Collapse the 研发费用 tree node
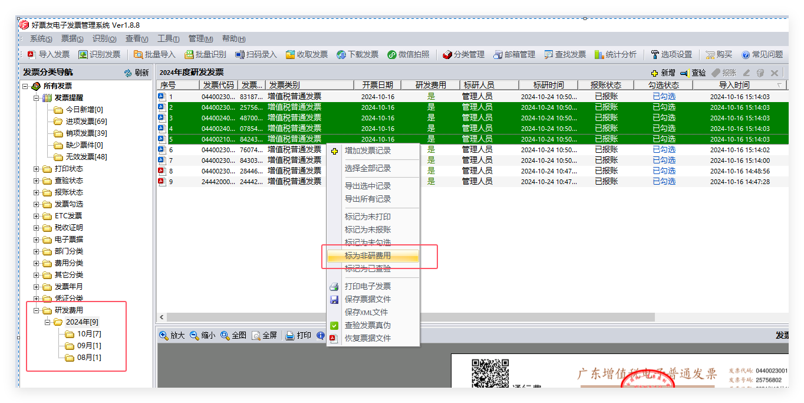 pos(37,310)
